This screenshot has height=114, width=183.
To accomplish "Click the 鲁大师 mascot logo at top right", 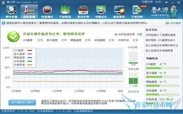I will coord(174,11).
